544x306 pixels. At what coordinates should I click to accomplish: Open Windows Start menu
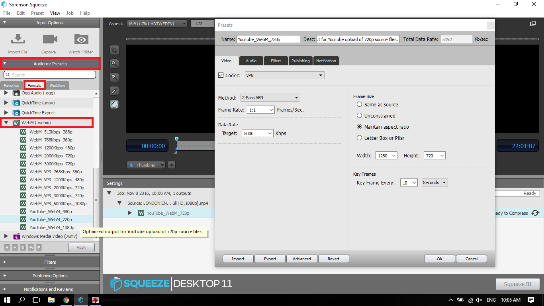pyautogui.click(x=7, y=300)
